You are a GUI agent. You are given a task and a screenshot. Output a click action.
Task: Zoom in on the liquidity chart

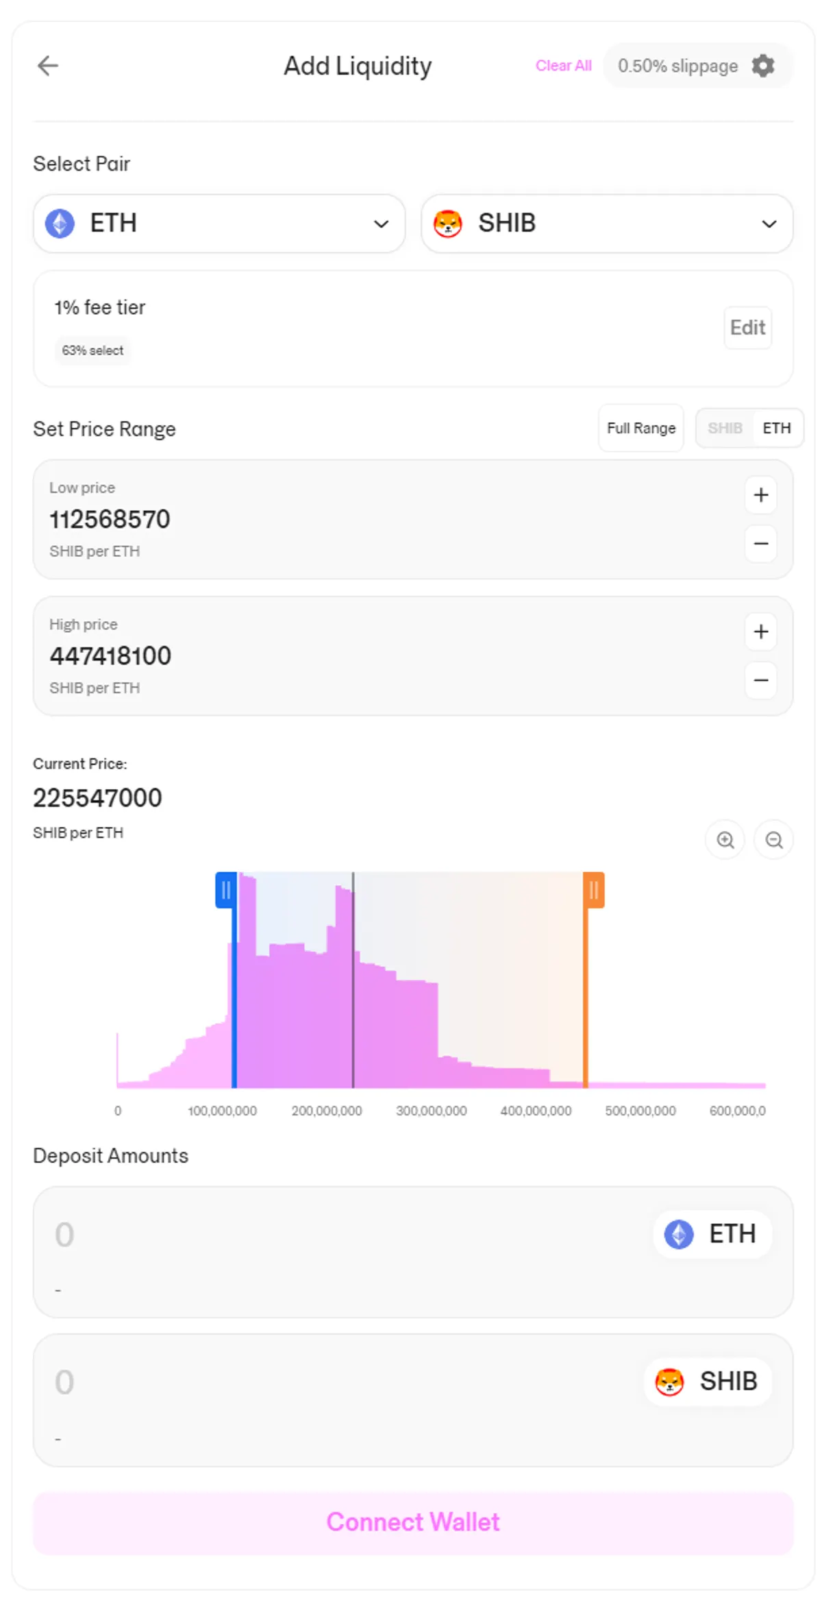point(725,840)
